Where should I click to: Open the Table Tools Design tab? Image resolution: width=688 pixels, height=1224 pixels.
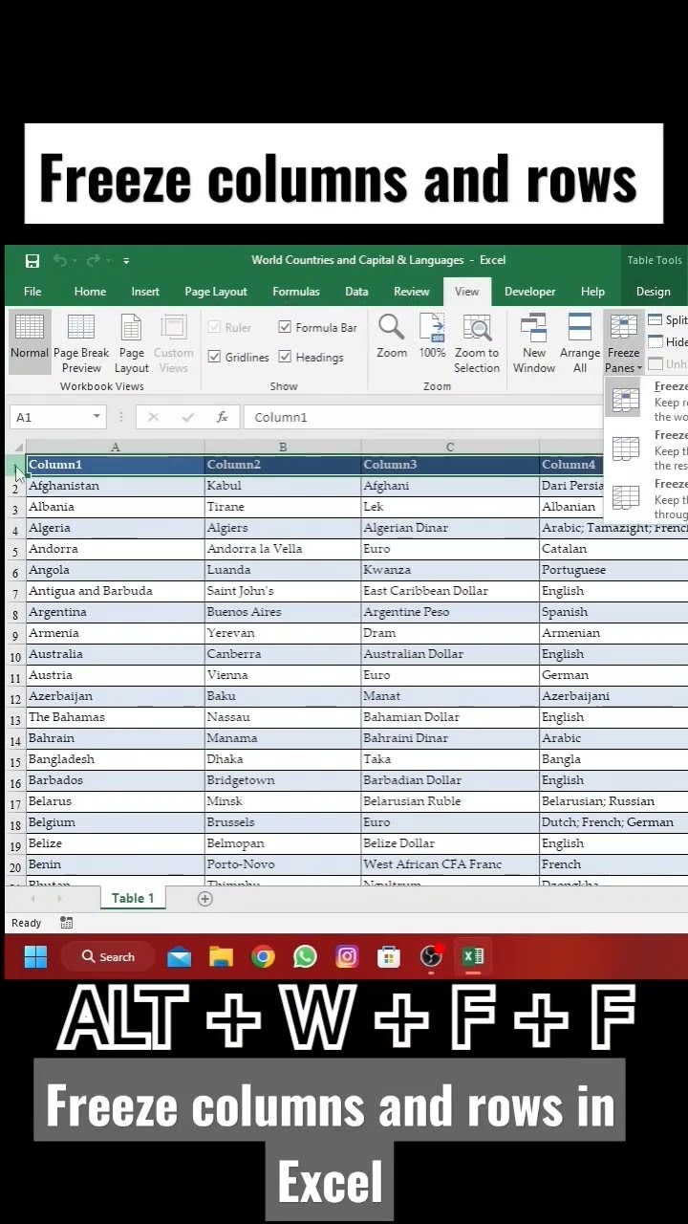coord(654,292)
